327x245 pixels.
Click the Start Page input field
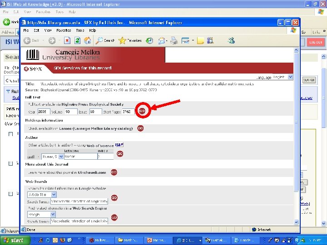point(128,112)
